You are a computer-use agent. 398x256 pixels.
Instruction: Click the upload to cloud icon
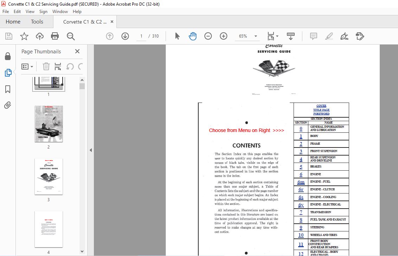pos(40,36)
